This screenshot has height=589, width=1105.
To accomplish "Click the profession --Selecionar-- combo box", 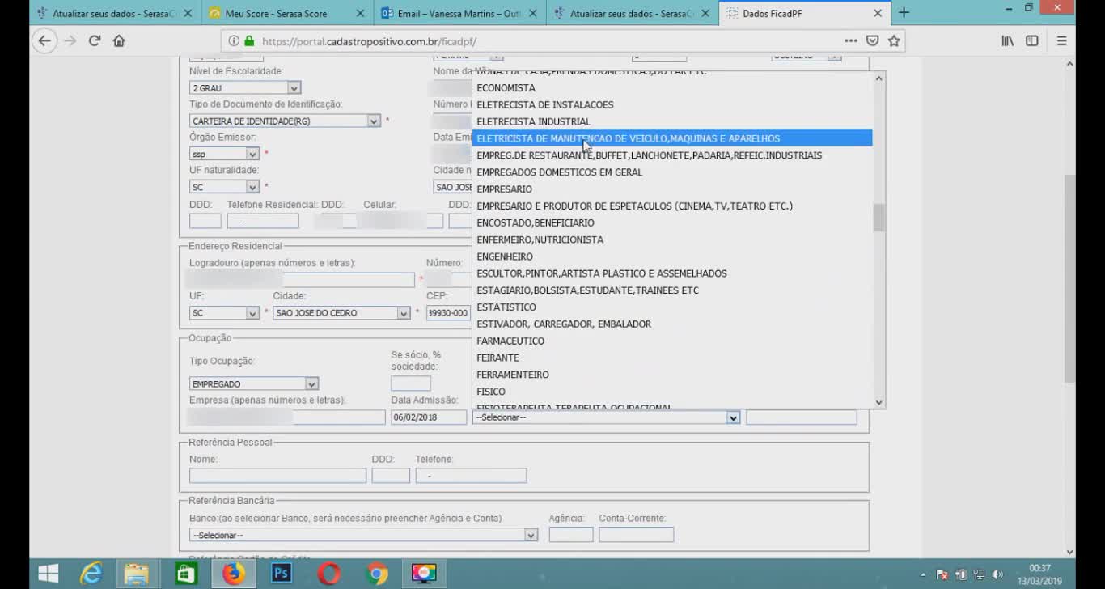I will tap(606, 417).
